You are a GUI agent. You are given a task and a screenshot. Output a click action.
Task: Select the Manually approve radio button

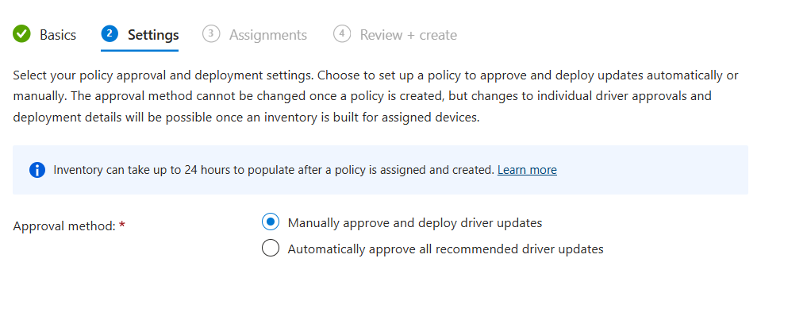tap(271, 222)
